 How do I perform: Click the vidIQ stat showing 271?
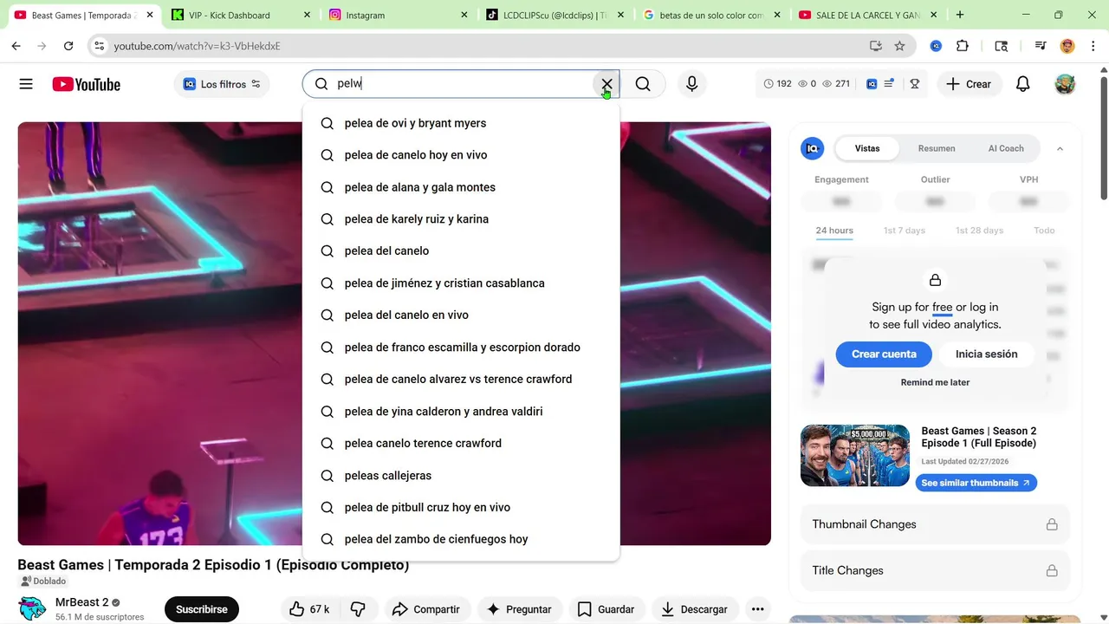836,84
